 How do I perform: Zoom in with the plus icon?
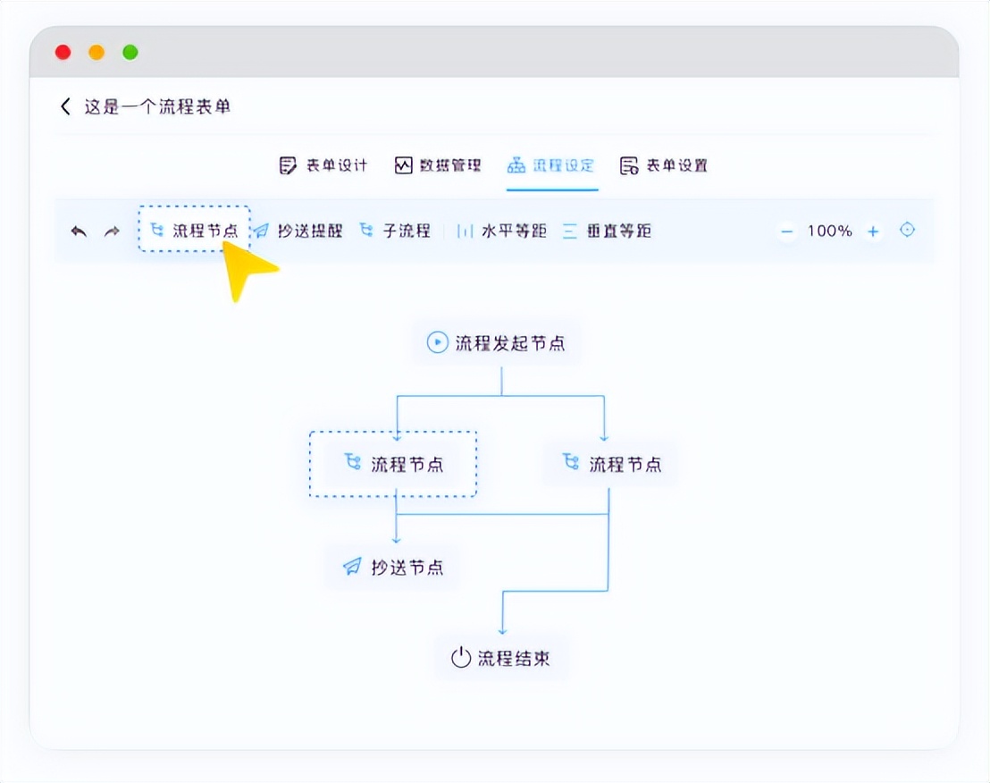pyautogui.click(x=872, y=231)
